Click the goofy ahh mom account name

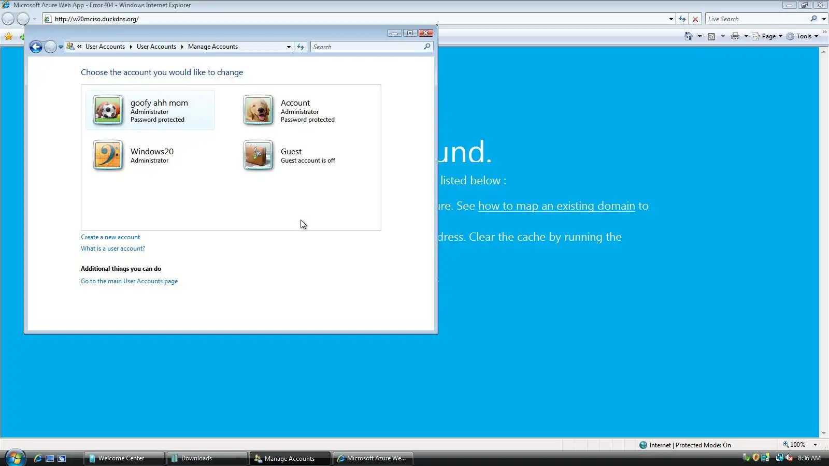pos(159,103)
